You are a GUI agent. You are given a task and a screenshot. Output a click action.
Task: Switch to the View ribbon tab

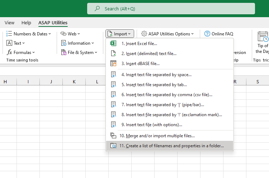(9, 23)
